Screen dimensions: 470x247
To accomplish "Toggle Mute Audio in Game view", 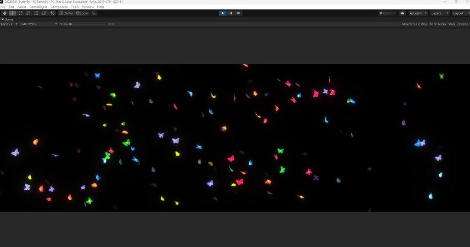I will click(437, 24).
